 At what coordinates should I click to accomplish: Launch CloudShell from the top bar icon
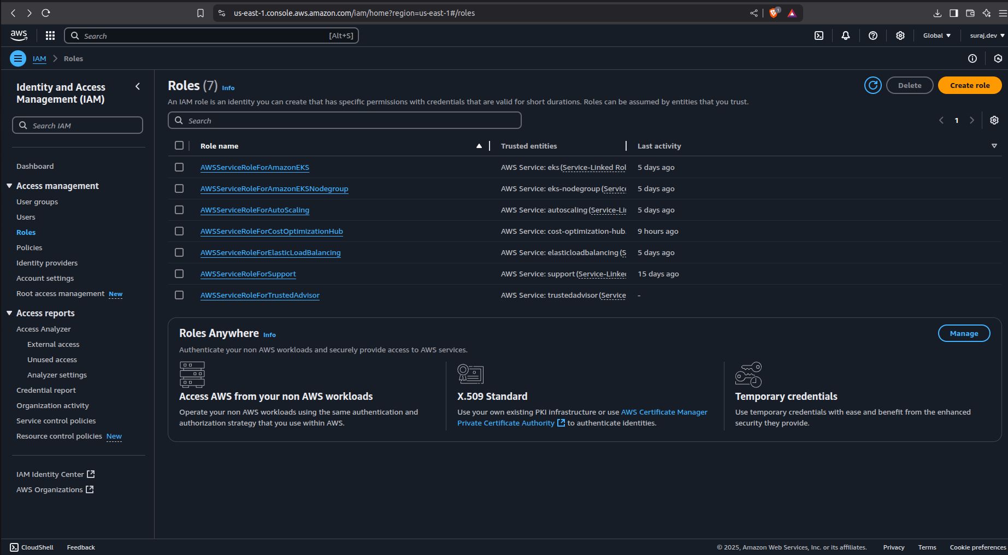tap(819, 36)
